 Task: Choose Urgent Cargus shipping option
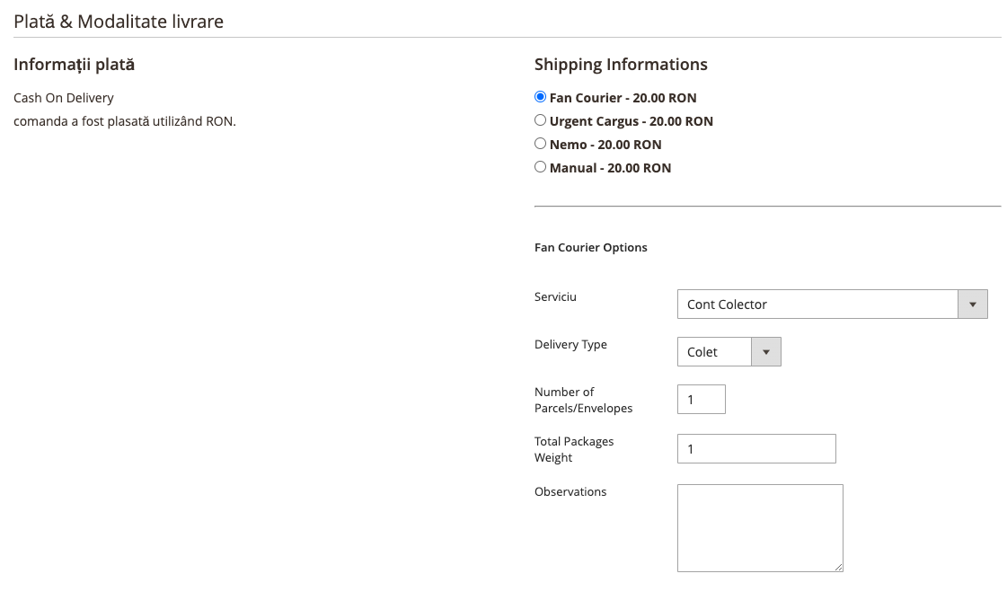coord(540,120)
